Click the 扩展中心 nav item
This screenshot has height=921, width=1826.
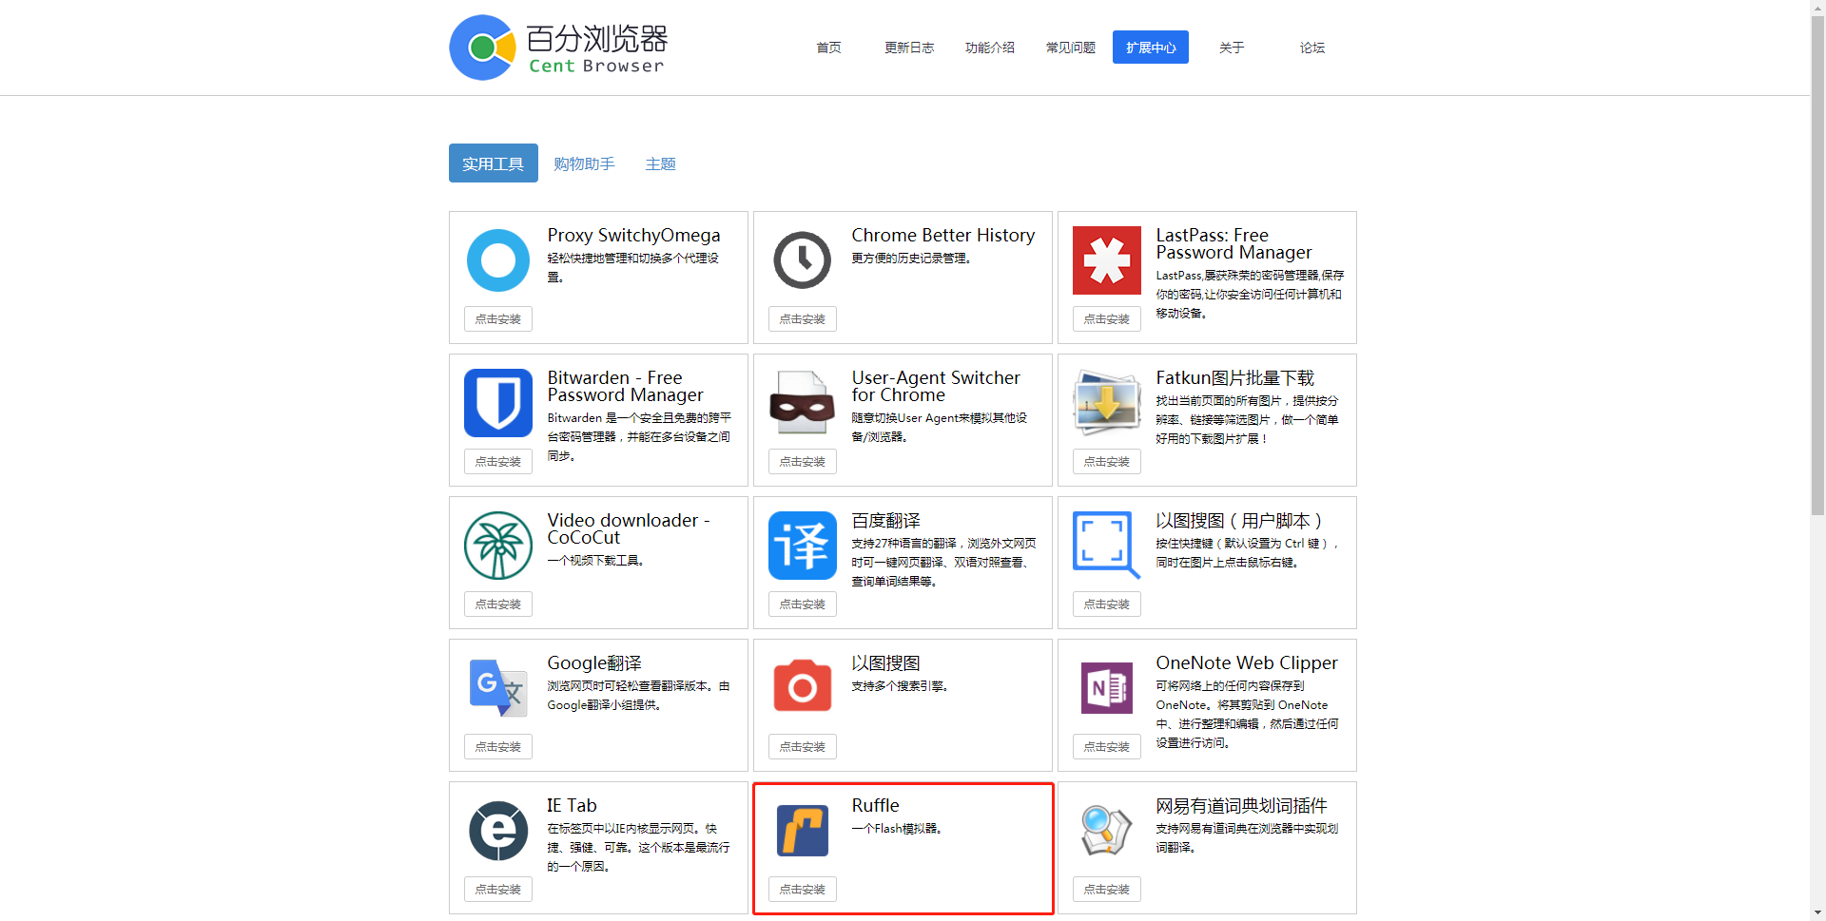[1151, 48]
